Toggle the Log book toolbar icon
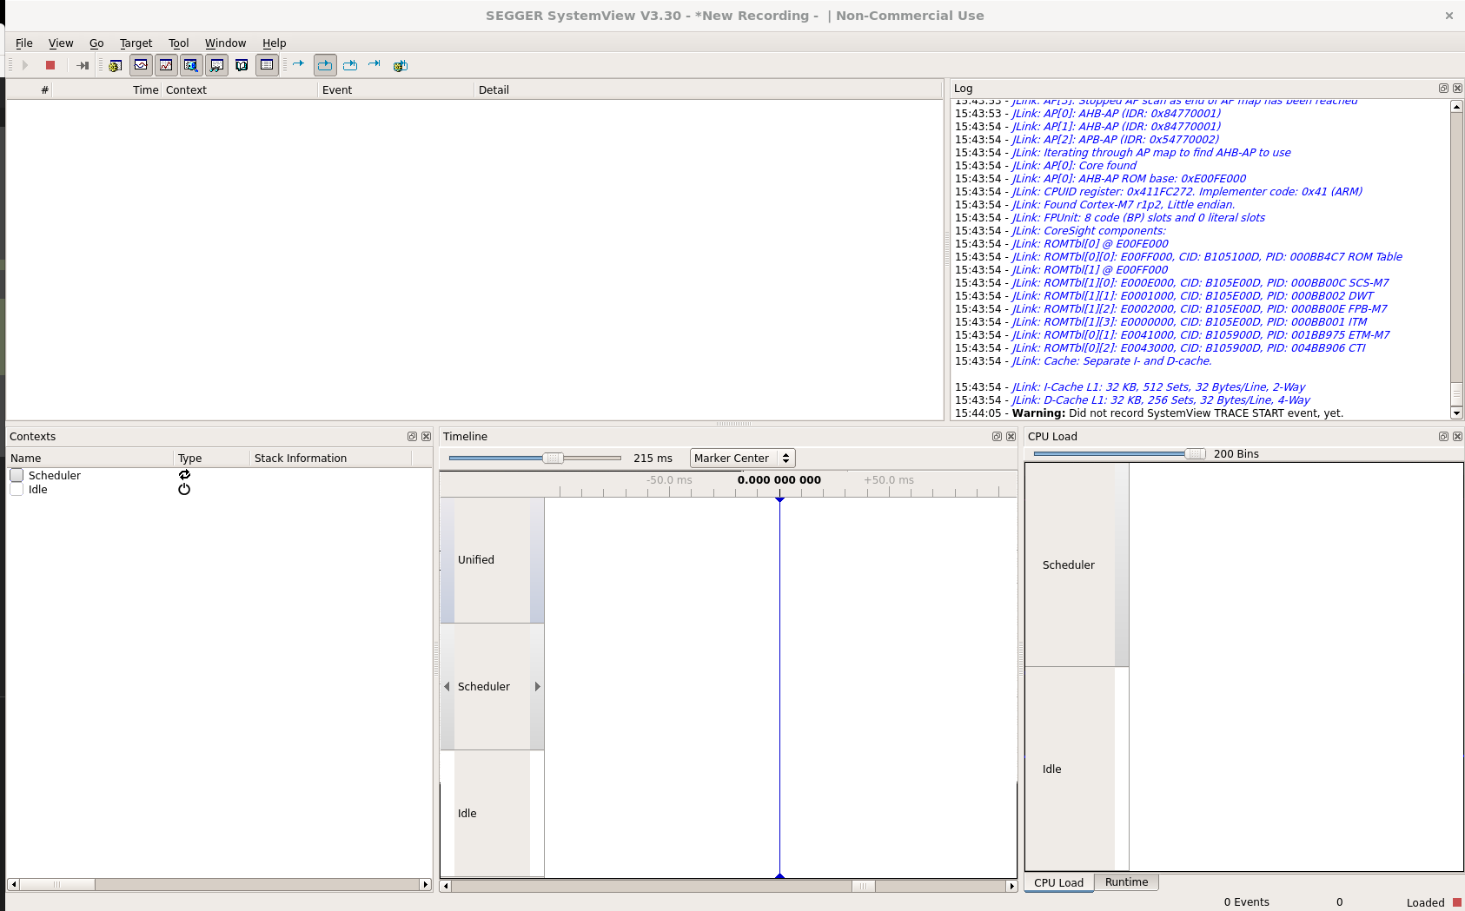Image resolution: width=1465 pixels, height=911 pixels. 242,64
